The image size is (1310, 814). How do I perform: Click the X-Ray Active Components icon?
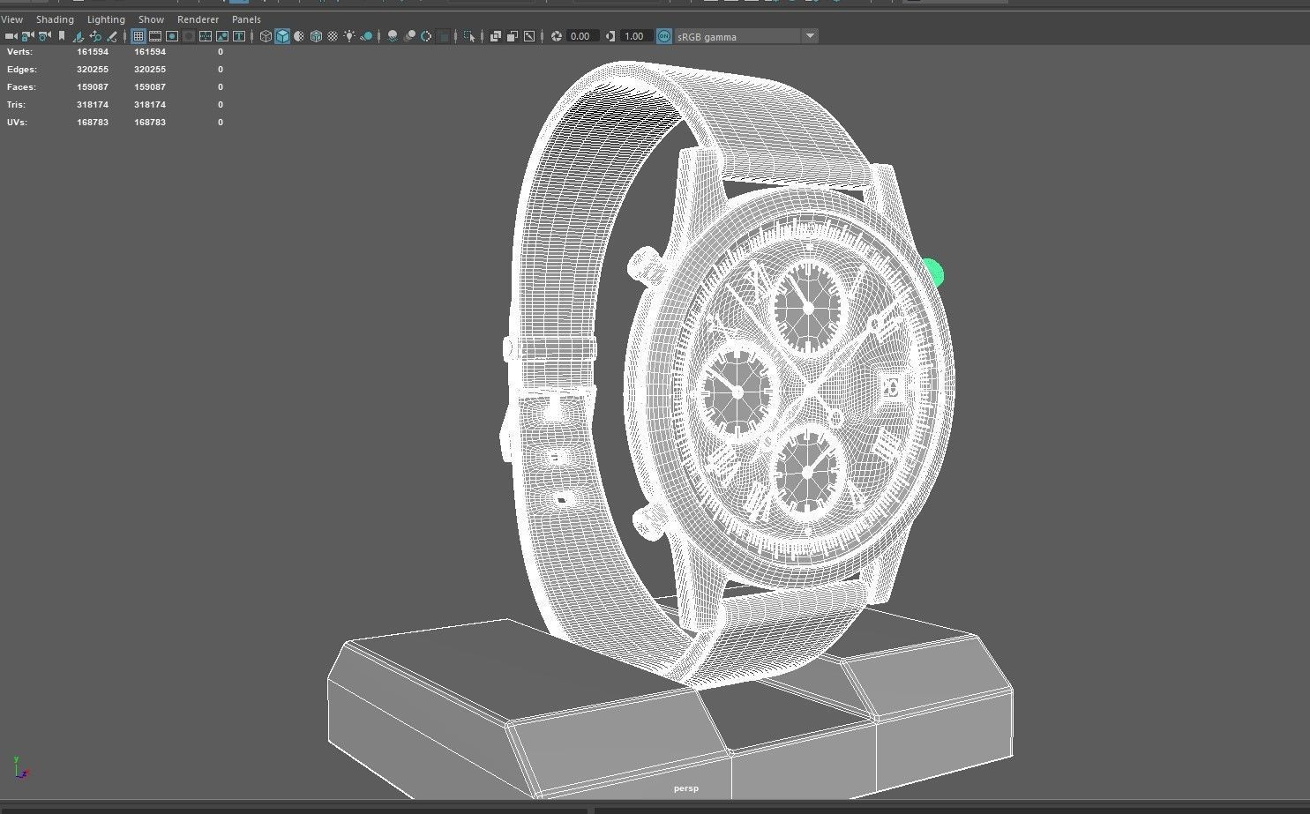(513, 36)
